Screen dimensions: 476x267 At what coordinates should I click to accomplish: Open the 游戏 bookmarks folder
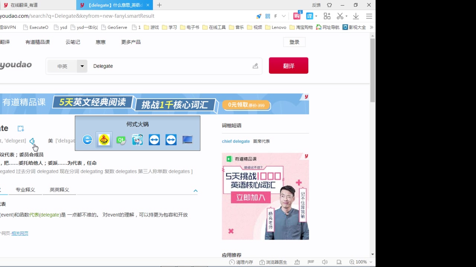tap(151, 27)
